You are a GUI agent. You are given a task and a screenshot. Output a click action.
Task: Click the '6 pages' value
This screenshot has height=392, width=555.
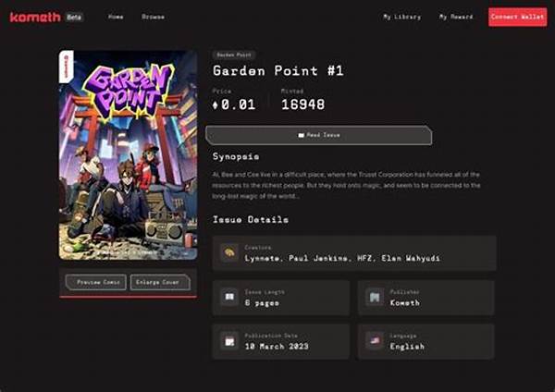262,303
